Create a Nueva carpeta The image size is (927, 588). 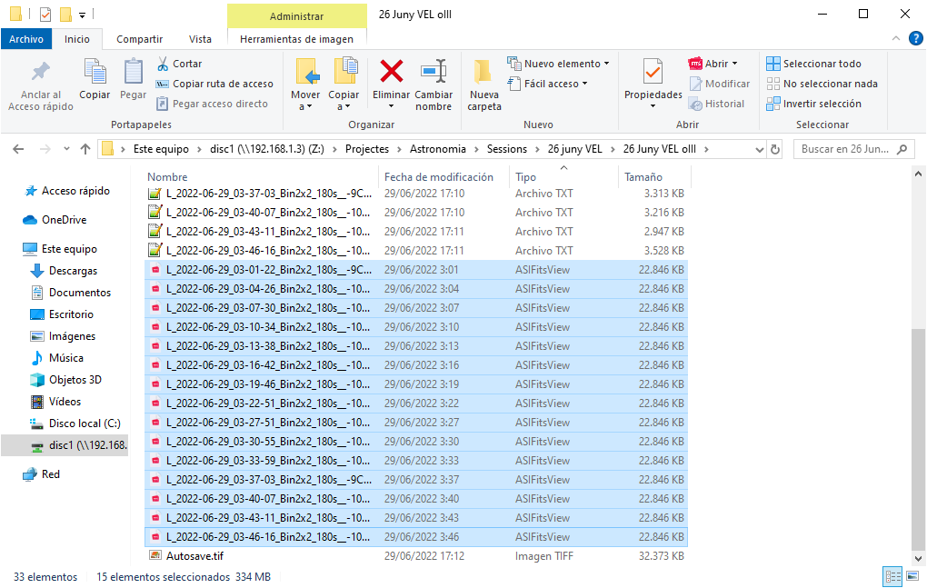[x=484, y=85]
